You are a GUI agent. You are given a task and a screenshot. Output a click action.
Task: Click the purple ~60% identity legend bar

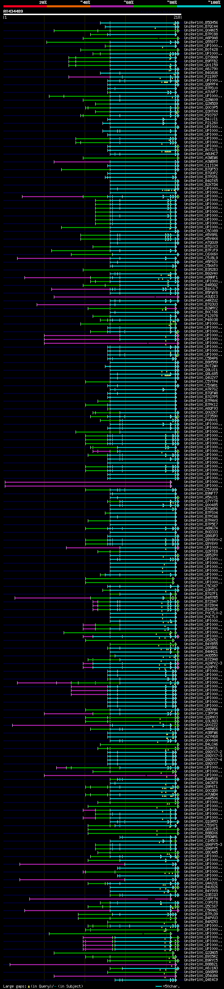point(112,6)
